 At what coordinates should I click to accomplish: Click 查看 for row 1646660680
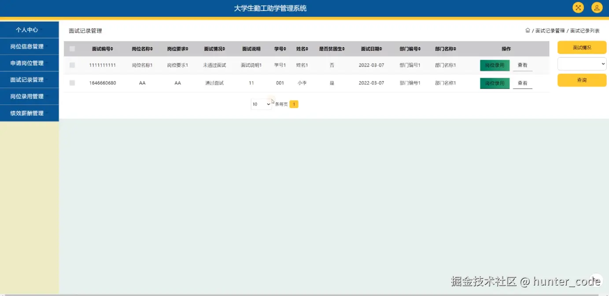522,83
